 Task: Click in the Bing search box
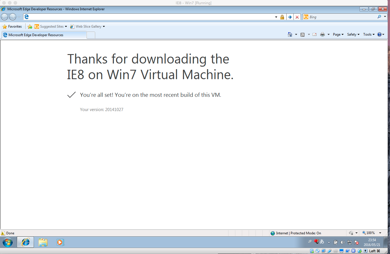click(342, 17)
